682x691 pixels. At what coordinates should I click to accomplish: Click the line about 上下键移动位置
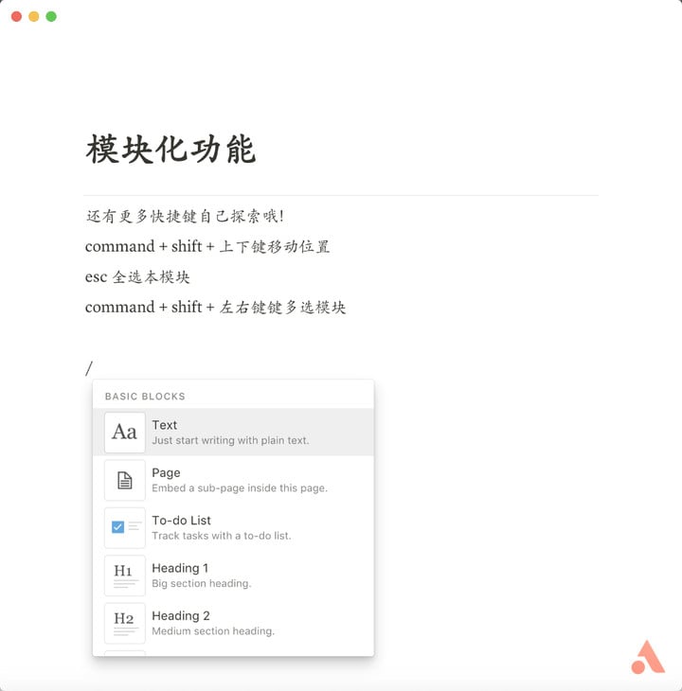coord(207,246)
